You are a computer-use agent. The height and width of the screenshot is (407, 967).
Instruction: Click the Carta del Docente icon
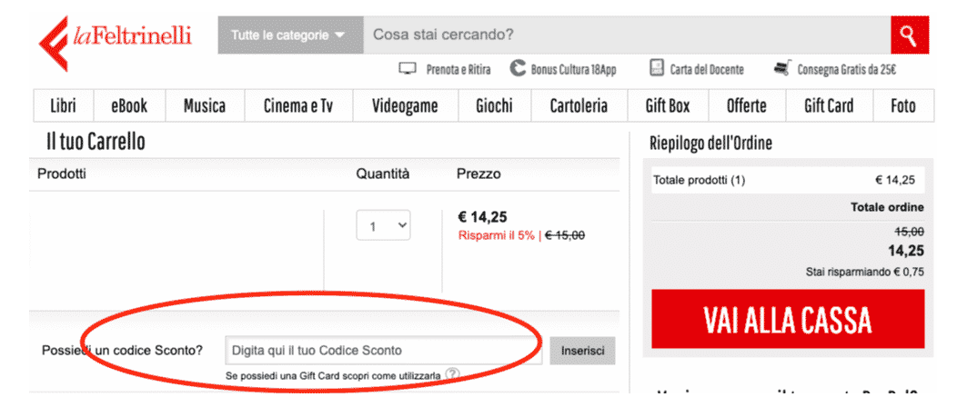click(657, 68)
